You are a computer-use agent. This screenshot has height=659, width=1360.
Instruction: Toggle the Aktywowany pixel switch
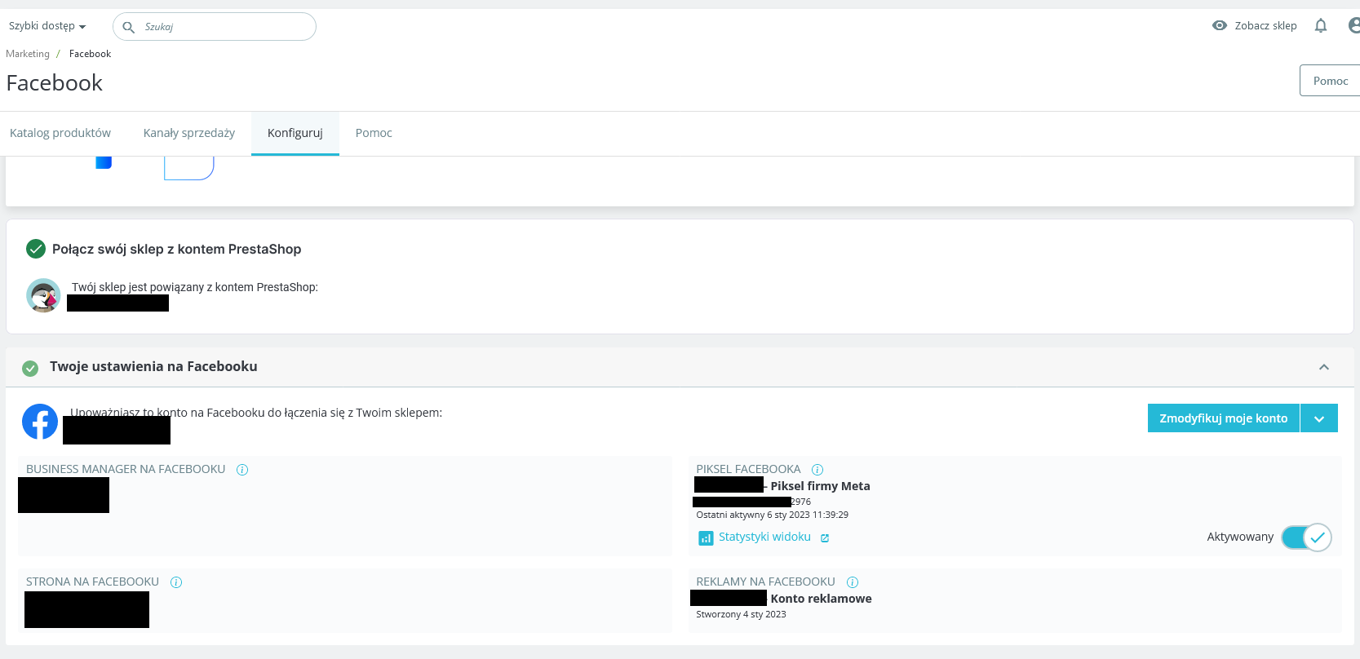coord(1306,537)
